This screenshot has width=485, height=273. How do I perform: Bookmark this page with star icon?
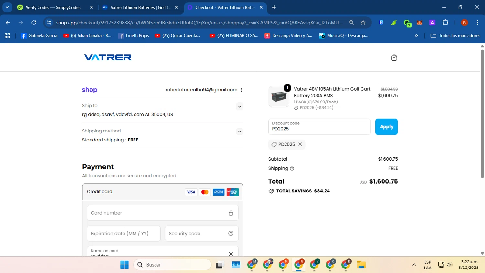point(363,23)
